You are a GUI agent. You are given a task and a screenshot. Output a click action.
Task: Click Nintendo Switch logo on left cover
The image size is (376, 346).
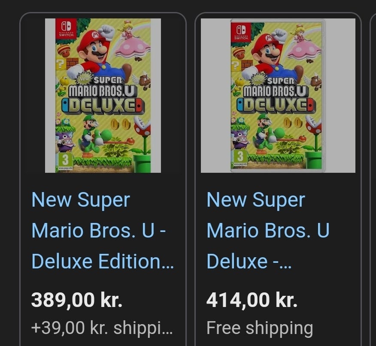click(x=67, y=28)
